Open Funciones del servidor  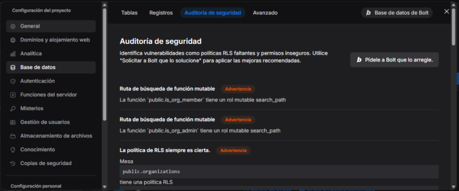pos(51,95)
